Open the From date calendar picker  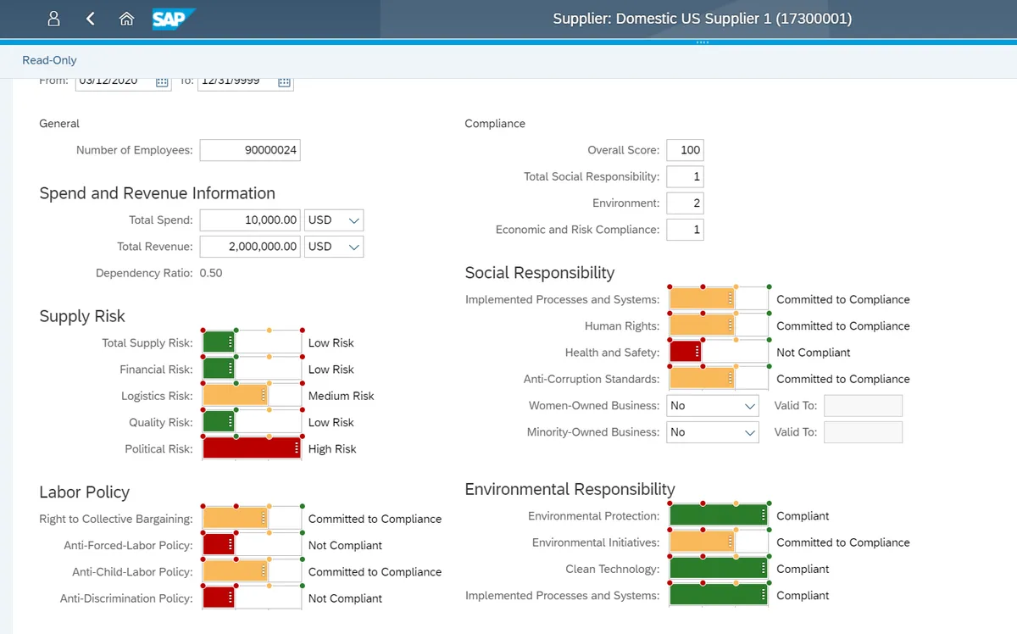(x=162, y=81)
